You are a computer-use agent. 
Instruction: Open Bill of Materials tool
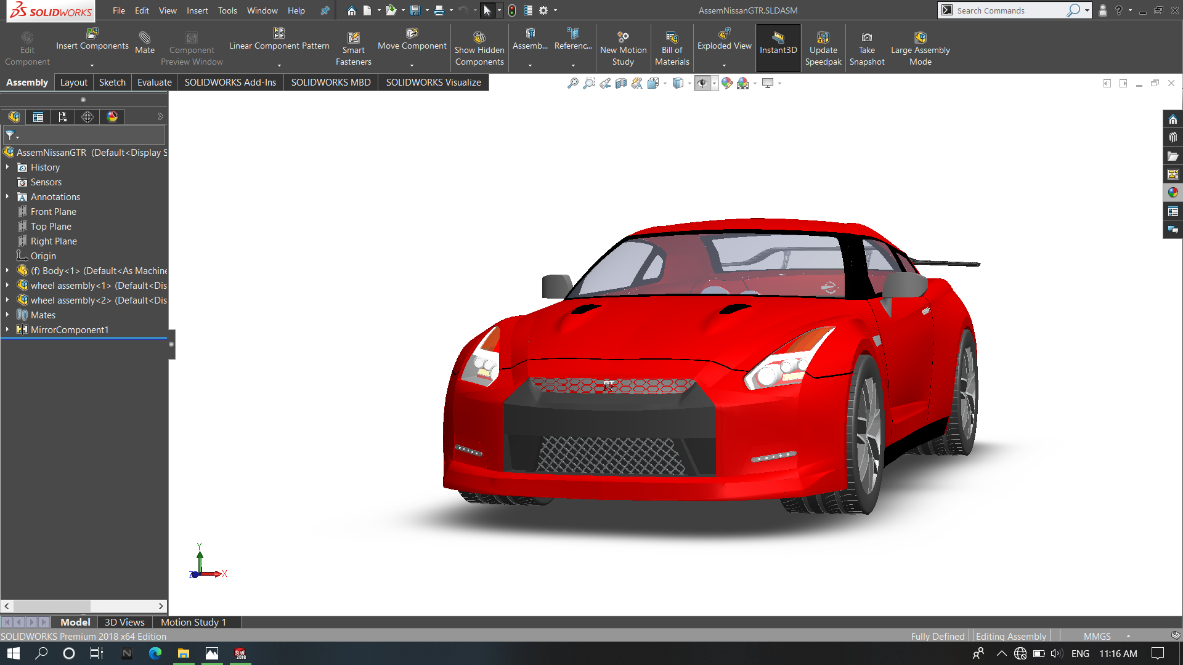672,49
